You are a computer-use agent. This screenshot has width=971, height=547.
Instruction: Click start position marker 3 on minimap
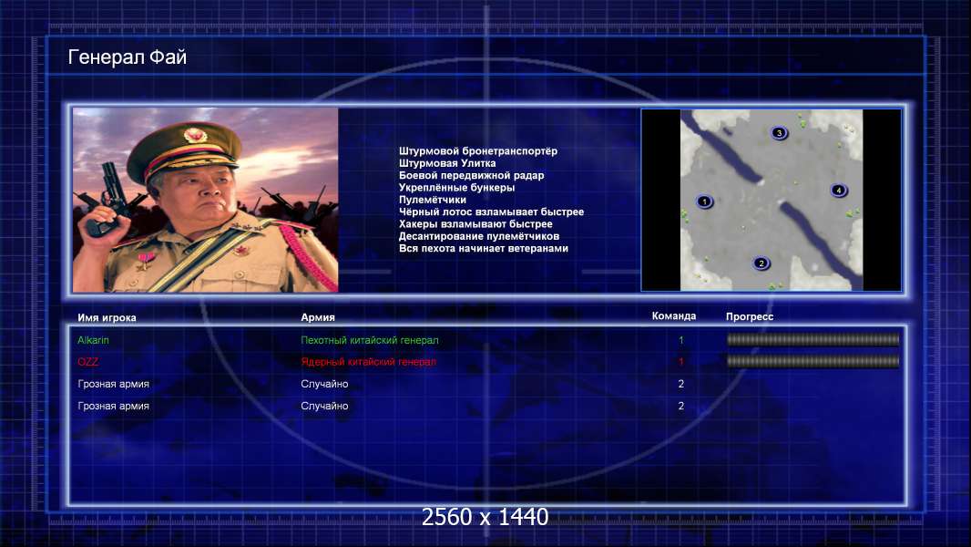tap(779, 132)
